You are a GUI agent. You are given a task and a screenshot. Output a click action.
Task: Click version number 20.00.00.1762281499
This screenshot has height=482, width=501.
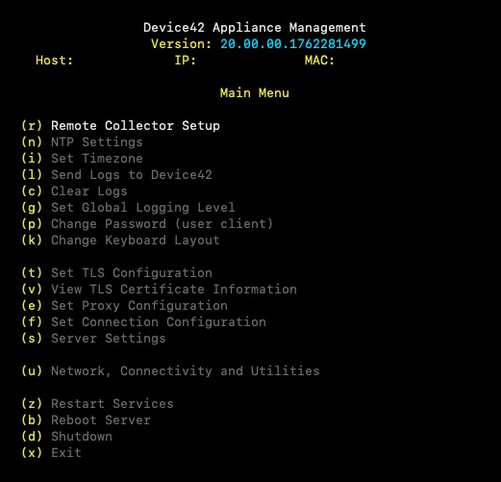tap(293, 44)
